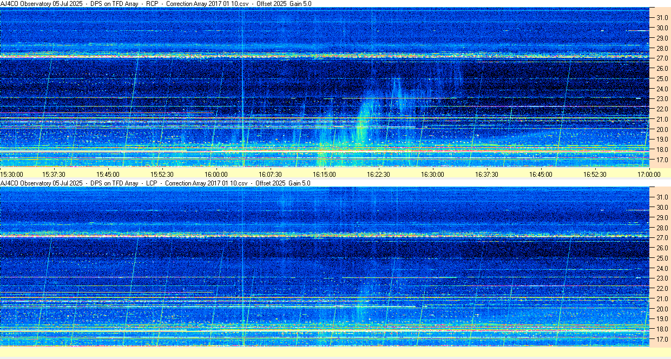This screenshot has height=359, width=671.
Task: Click the 18.0 frequency label in RCP panel
Action: [x=662, y=149]
